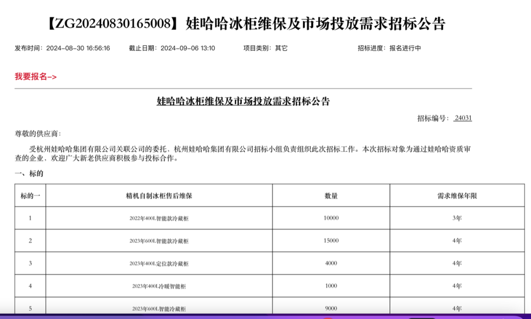Select the 2022年400L智能款冷藏柜 cell
The image size is (531, 319).
[159, 218]
